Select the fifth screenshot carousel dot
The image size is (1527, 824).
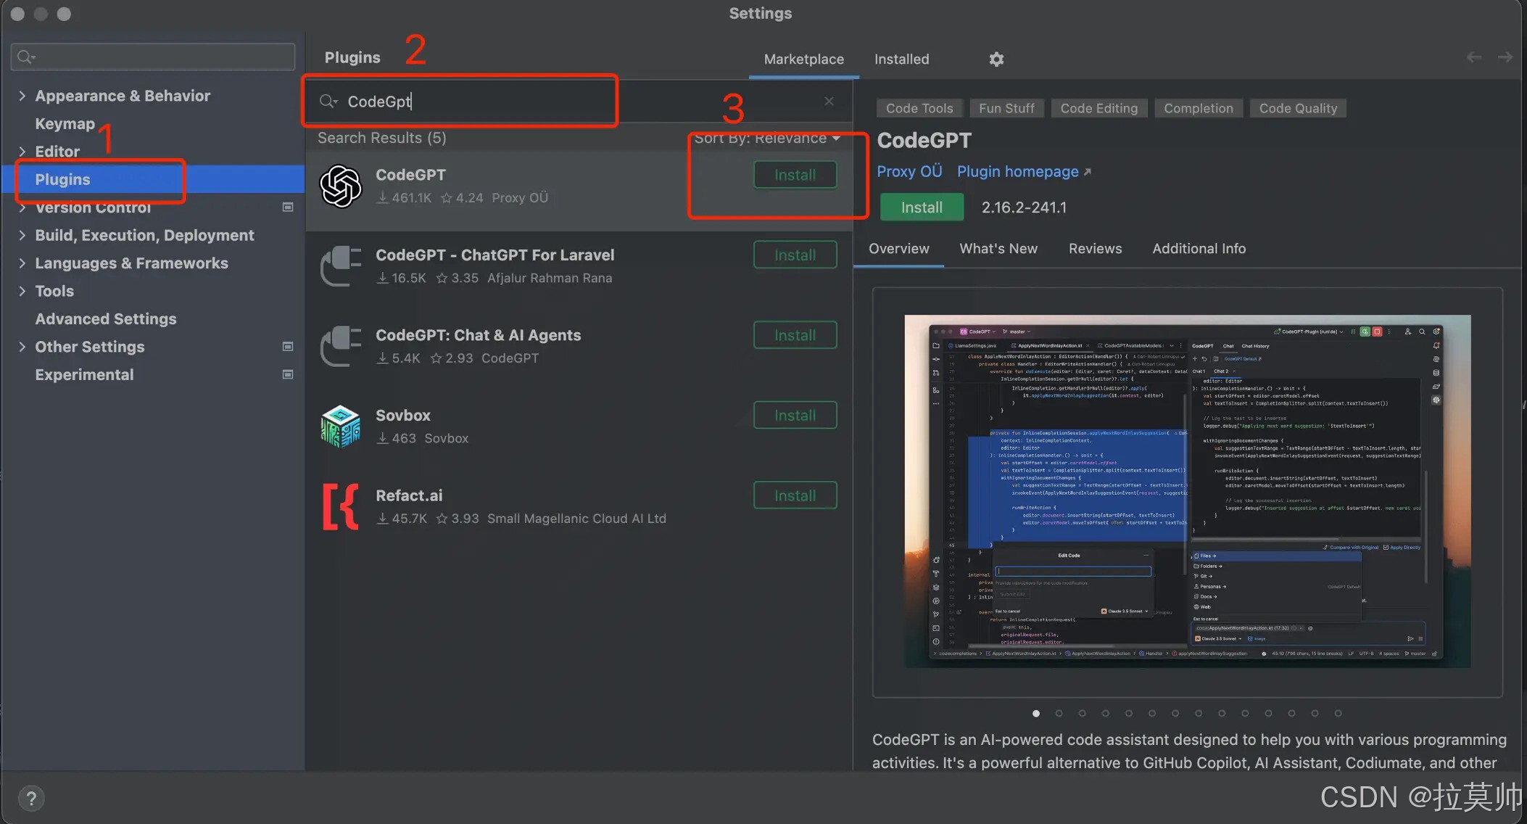coord(1128,714)
